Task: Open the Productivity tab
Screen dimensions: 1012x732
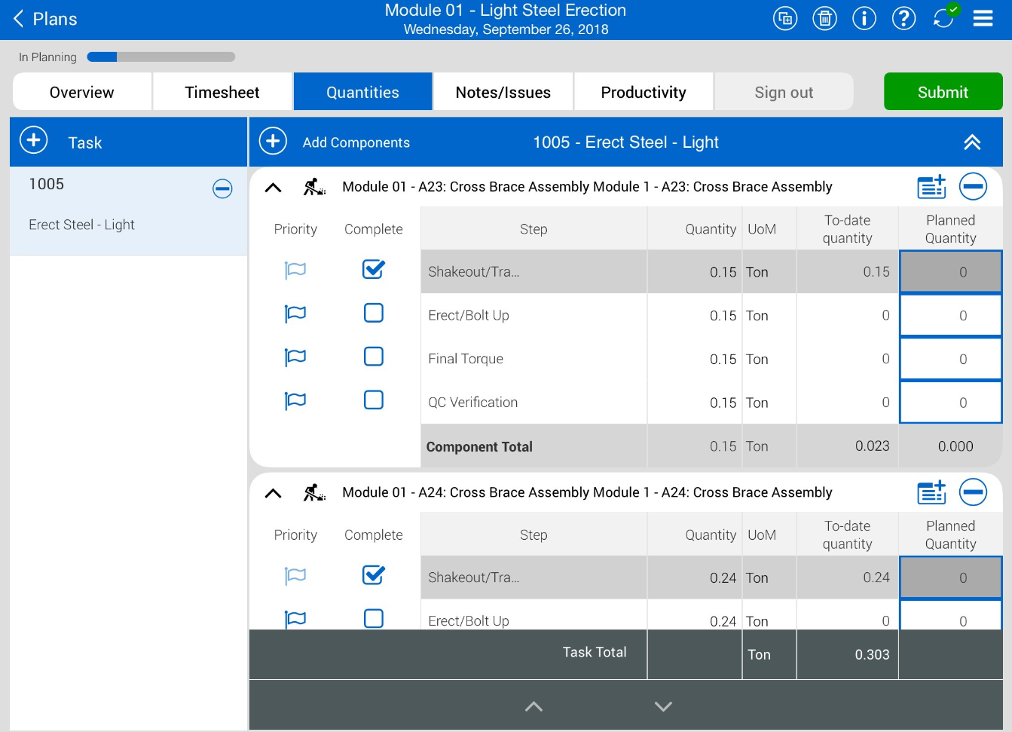Action: click(643, 92)
